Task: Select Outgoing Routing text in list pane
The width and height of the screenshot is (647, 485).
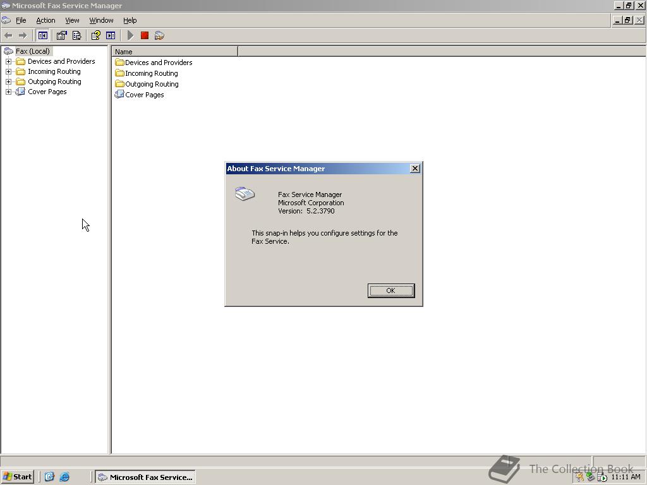Action: (152, 84)
